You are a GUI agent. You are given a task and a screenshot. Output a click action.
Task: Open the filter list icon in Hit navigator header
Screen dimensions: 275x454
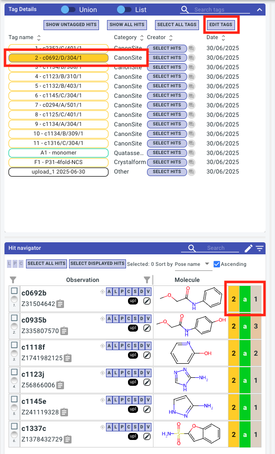click(x=259, y=248)
